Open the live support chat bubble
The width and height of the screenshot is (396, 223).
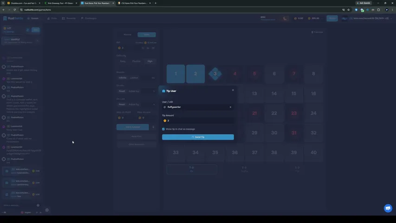click(388, 208)
